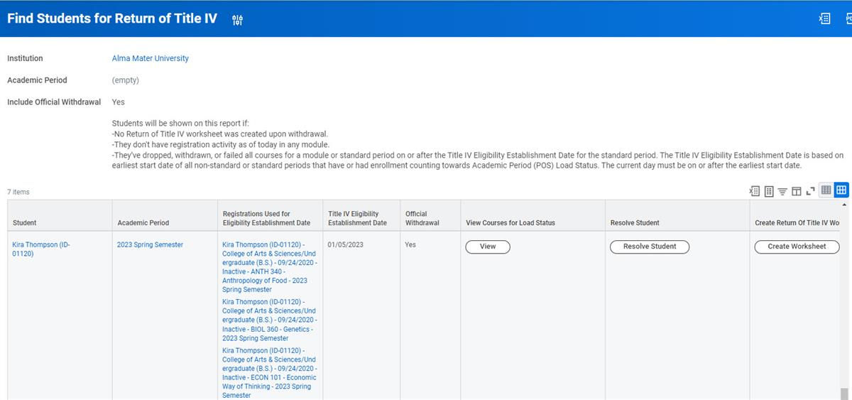Open 2023 Spring Semester academic period link
This screenshot has width=852, height=400.
tap(150, 244)
